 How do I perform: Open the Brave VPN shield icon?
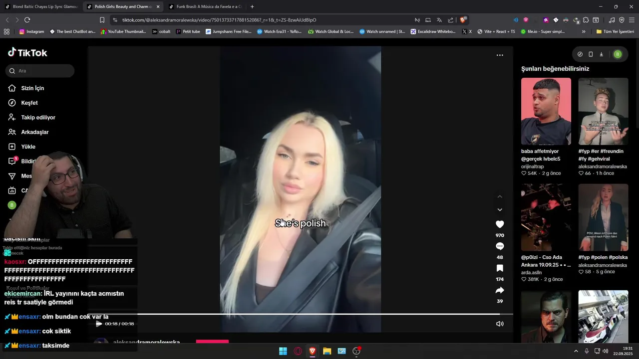(622, 20)
